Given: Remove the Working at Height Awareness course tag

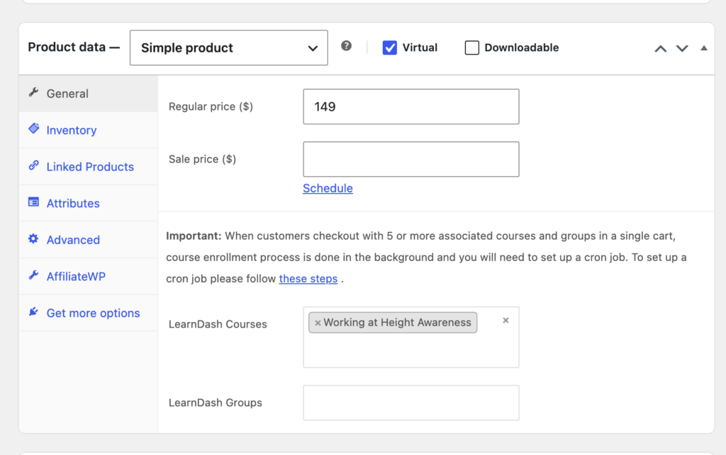Looking at the screenshot, I should point(318,323).
